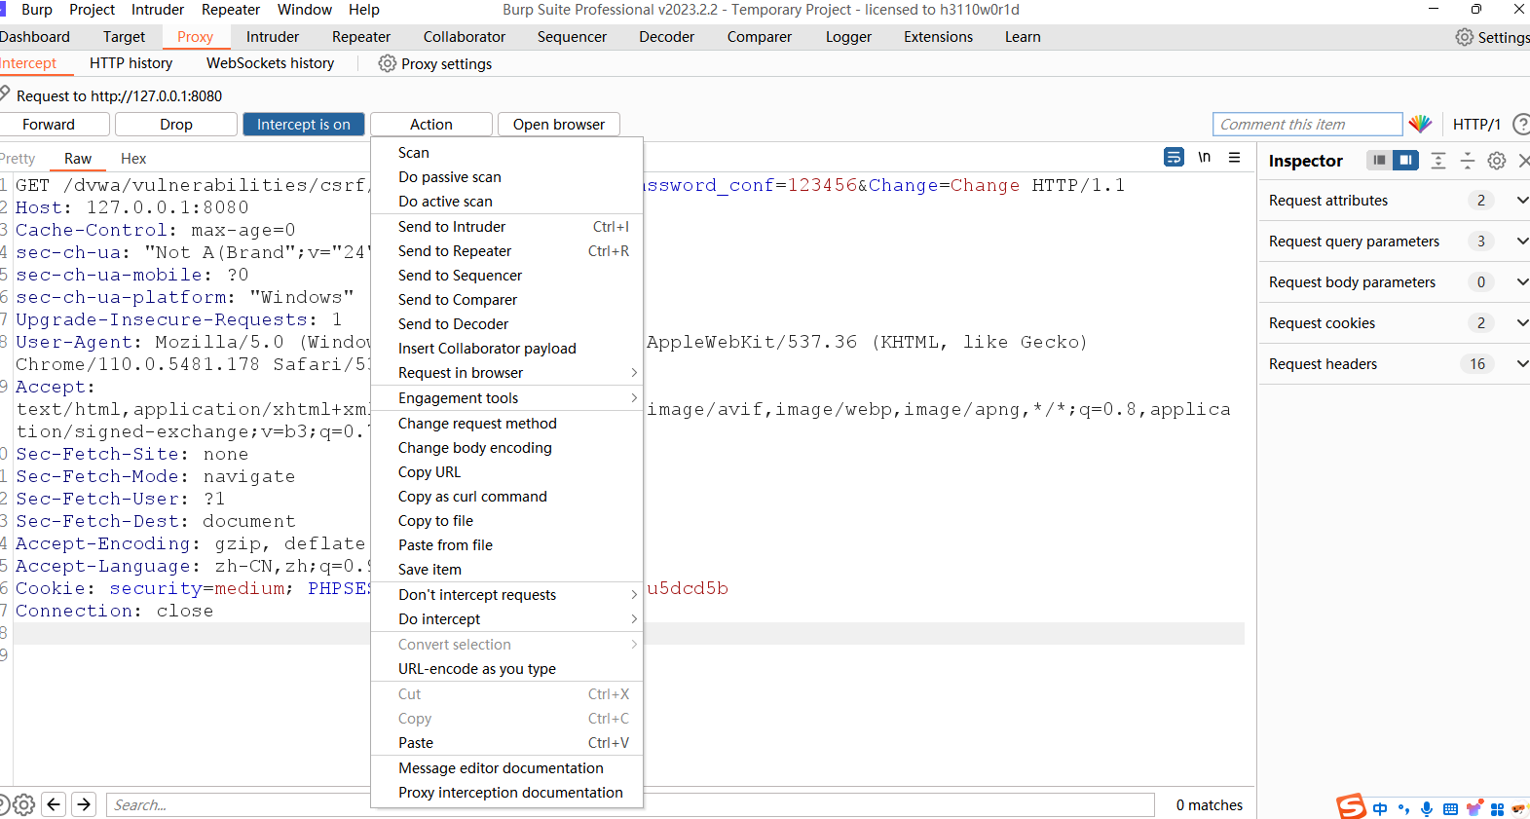The width and height of the screenshot is (1530, 819).
Task: Click the IME microphone voice input icon
Action: [x=1427, y=808]
